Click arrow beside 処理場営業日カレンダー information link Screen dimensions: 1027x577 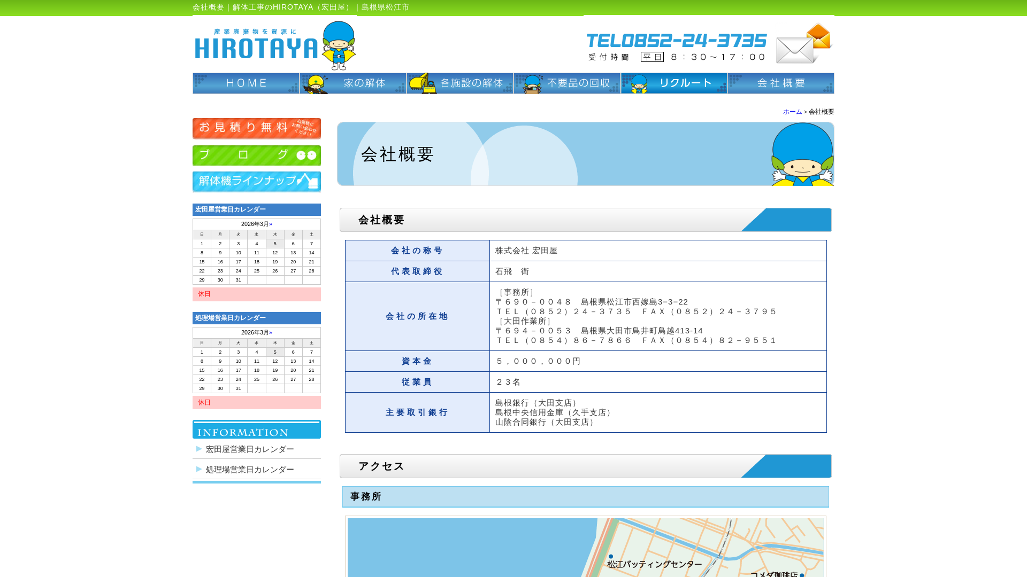click(x=199, y=469)
